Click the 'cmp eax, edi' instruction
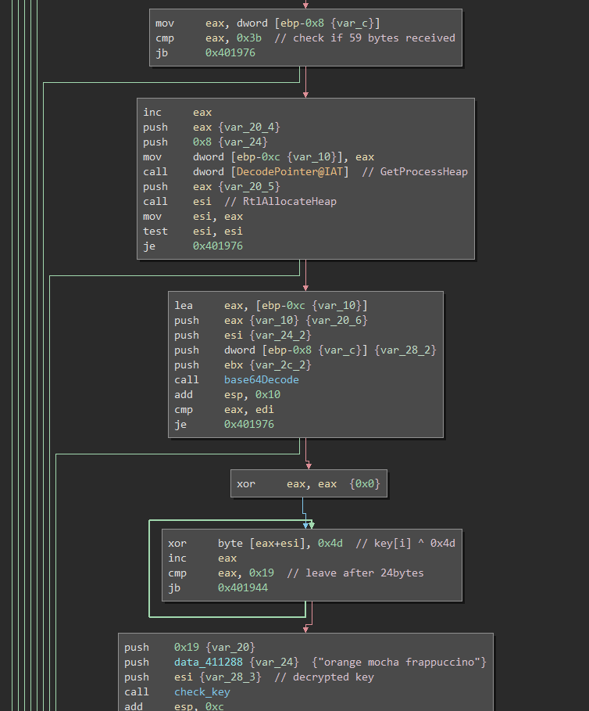 224,410
